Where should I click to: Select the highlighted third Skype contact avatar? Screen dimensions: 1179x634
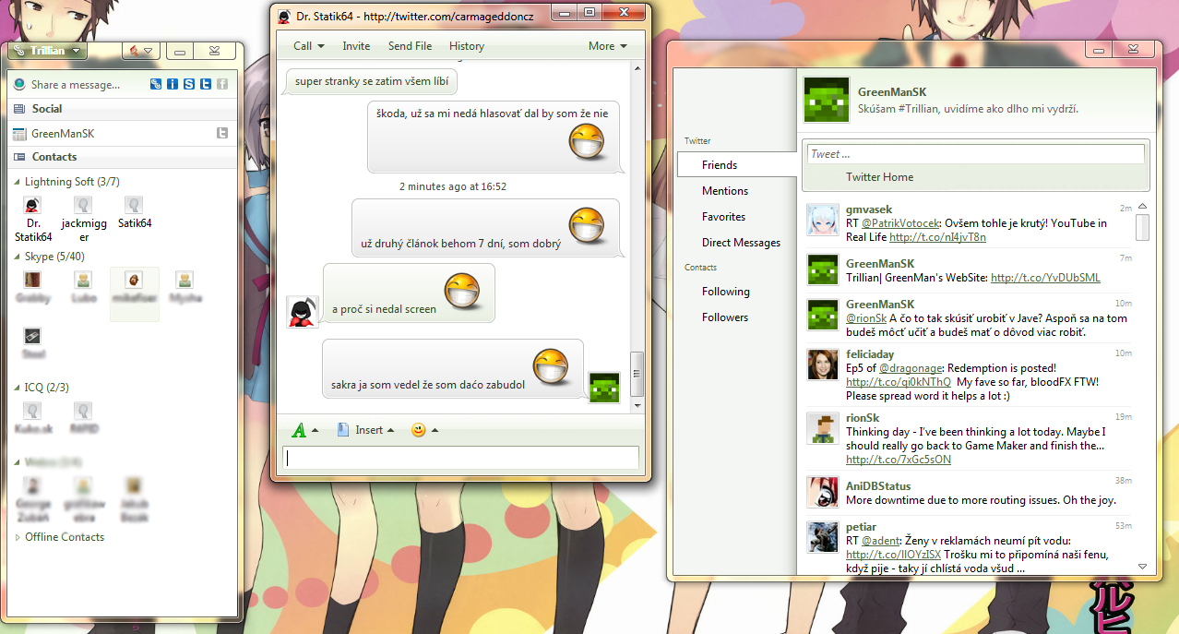[134, 280]
